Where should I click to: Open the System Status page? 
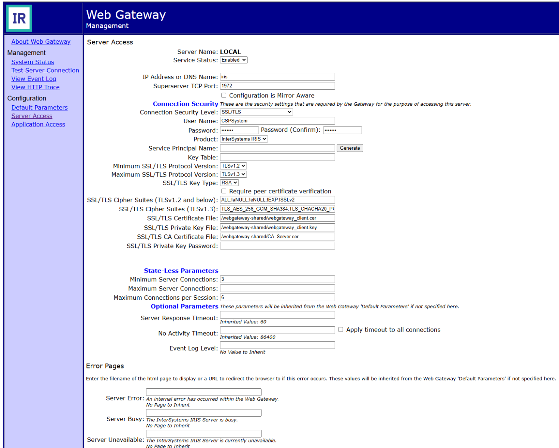[x=32, y=62]
